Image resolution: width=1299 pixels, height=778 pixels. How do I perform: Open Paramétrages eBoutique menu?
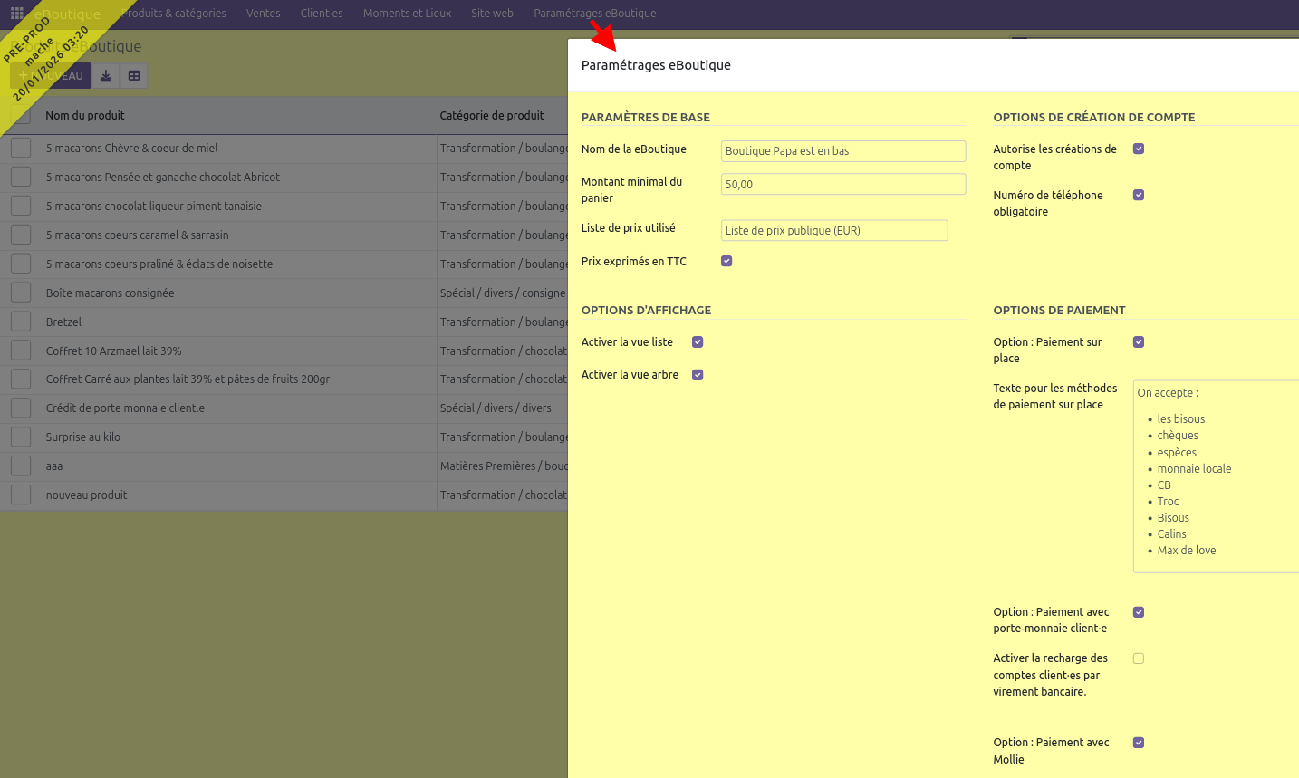(594, 14)
